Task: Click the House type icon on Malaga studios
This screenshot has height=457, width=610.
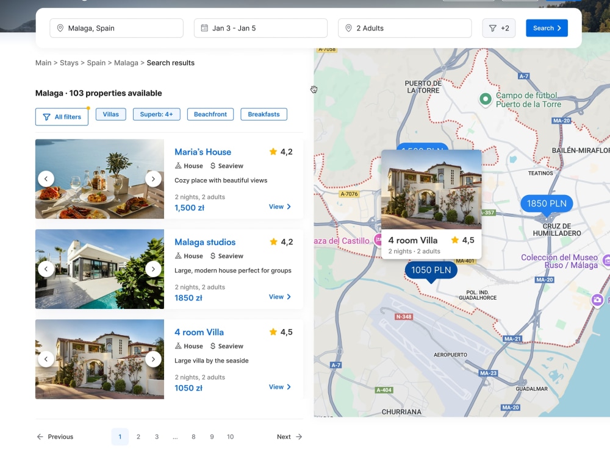Action: pos(178,256)
